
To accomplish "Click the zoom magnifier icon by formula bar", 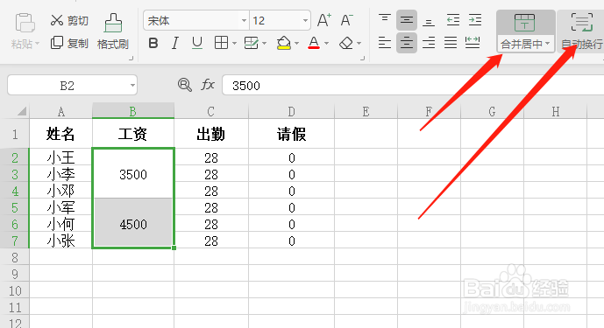I will (x=184, y=84).
